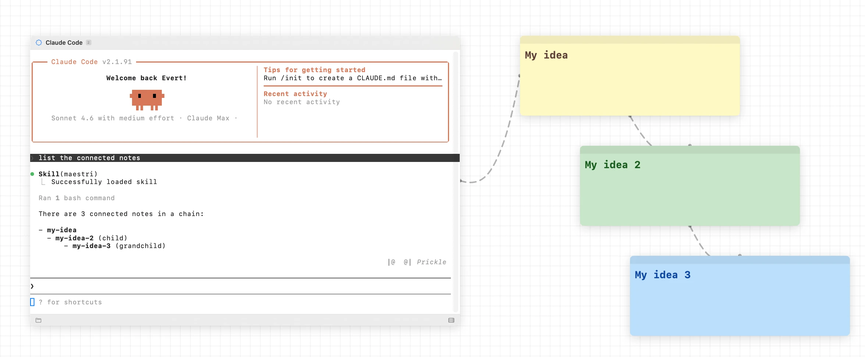The image size is (865, 357).
Task: Select the Tips for getting started heading
Action: pos(314,70)
